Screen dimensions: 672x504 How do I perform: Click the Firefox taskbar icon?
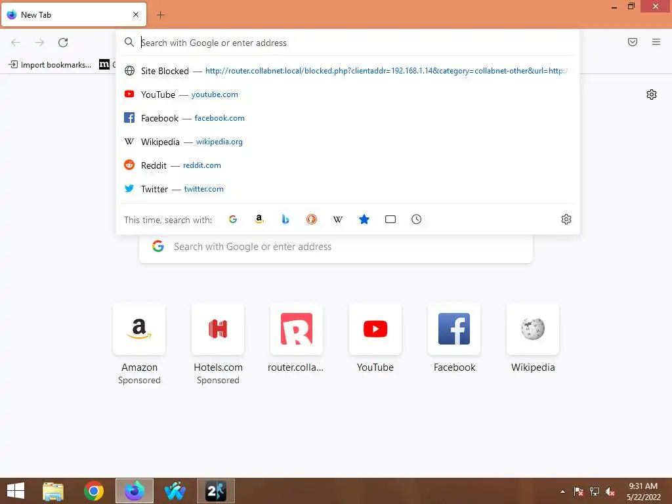pyautogui.click(x=134, y=491)
